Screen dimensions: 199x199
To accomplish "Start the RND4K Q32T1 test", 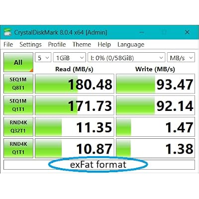I will (18, 127).
